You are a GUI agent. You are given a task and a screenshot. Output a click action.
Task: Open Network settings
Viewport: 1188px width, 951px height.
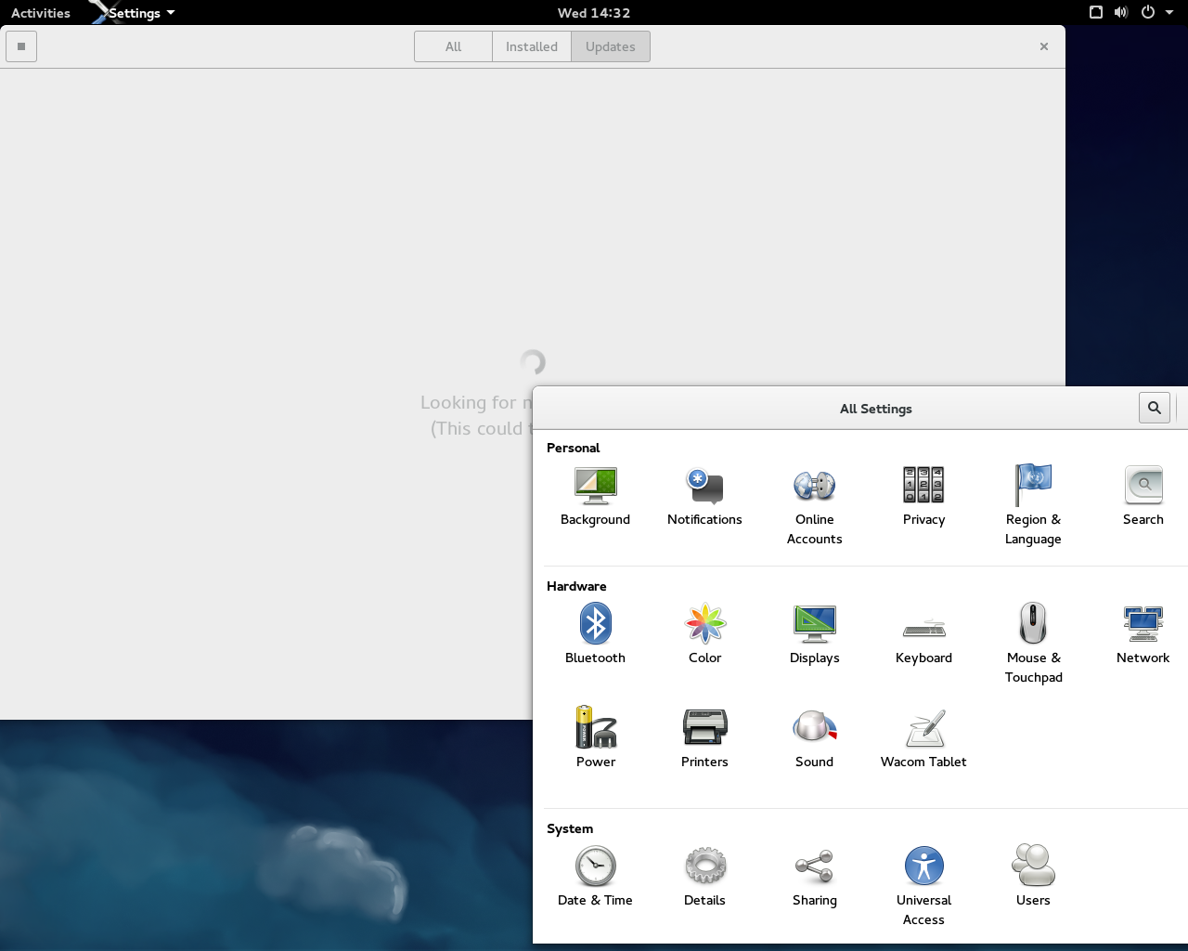[1143, 634]
